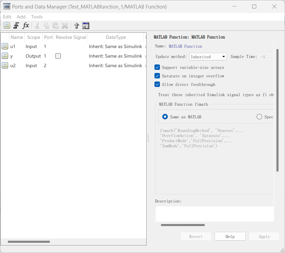Viewport: 285px width, 253px height.
Task: Click the Sample Time input field
Action: click(267, 57)
